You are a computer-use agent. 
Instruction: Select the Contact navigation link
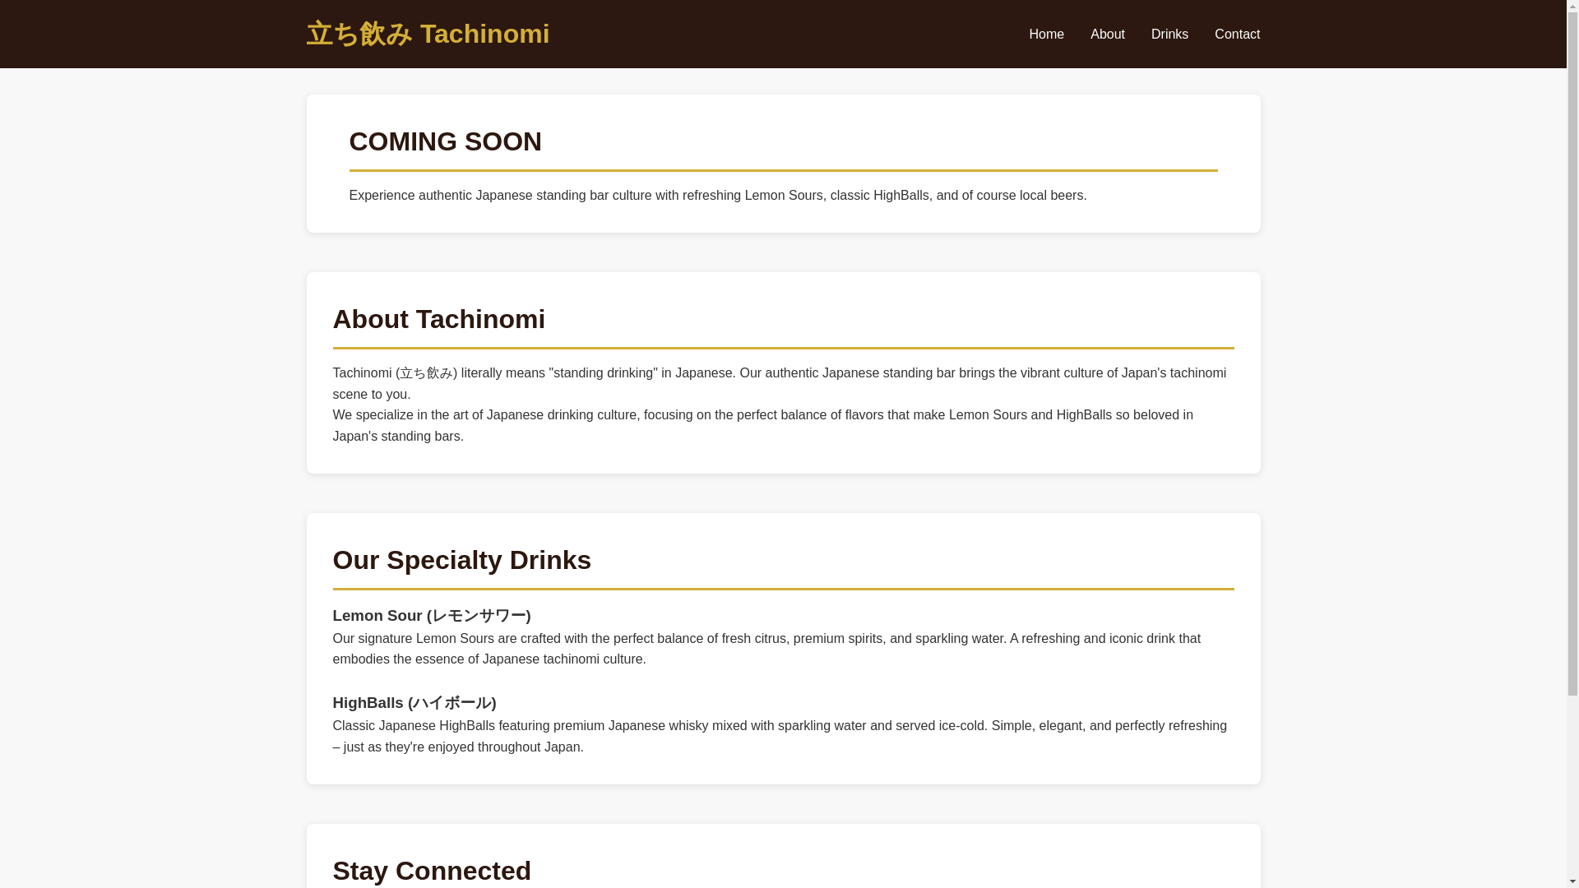(1237, 35)
